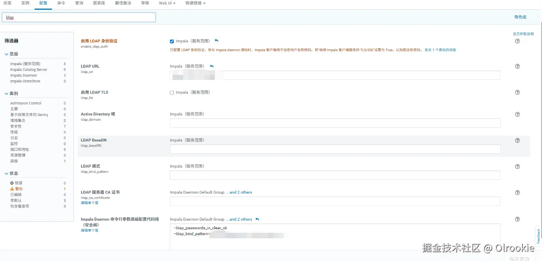Filter by 已编辑 status
This screenshot has width=542, height=261.
pos(16,194)
